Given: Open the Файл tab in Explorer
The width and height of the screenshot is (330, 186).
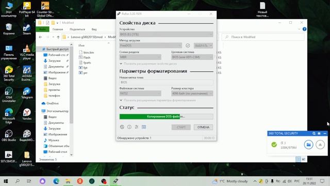Looking at the screenshot, I should tap(43, 29).
